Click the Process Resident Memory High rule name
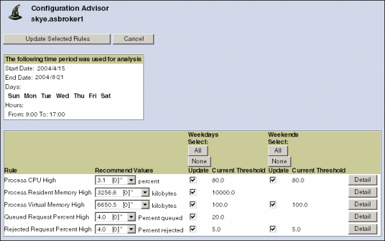The height and width of the screenshot is (241, 385). tap(48, 193)
